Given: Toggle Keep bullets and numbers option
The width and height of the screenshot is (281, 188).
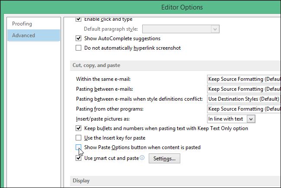Looking at the screenshot, I should click(79, 128).
